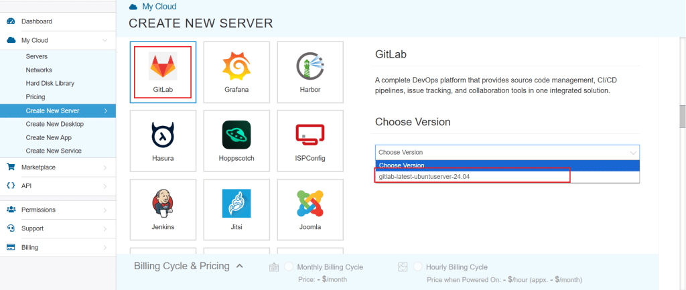Viewport: 686px width, 290px height.
Task: Select highlighted Choose Version list option
Action: tap(507, 165)
